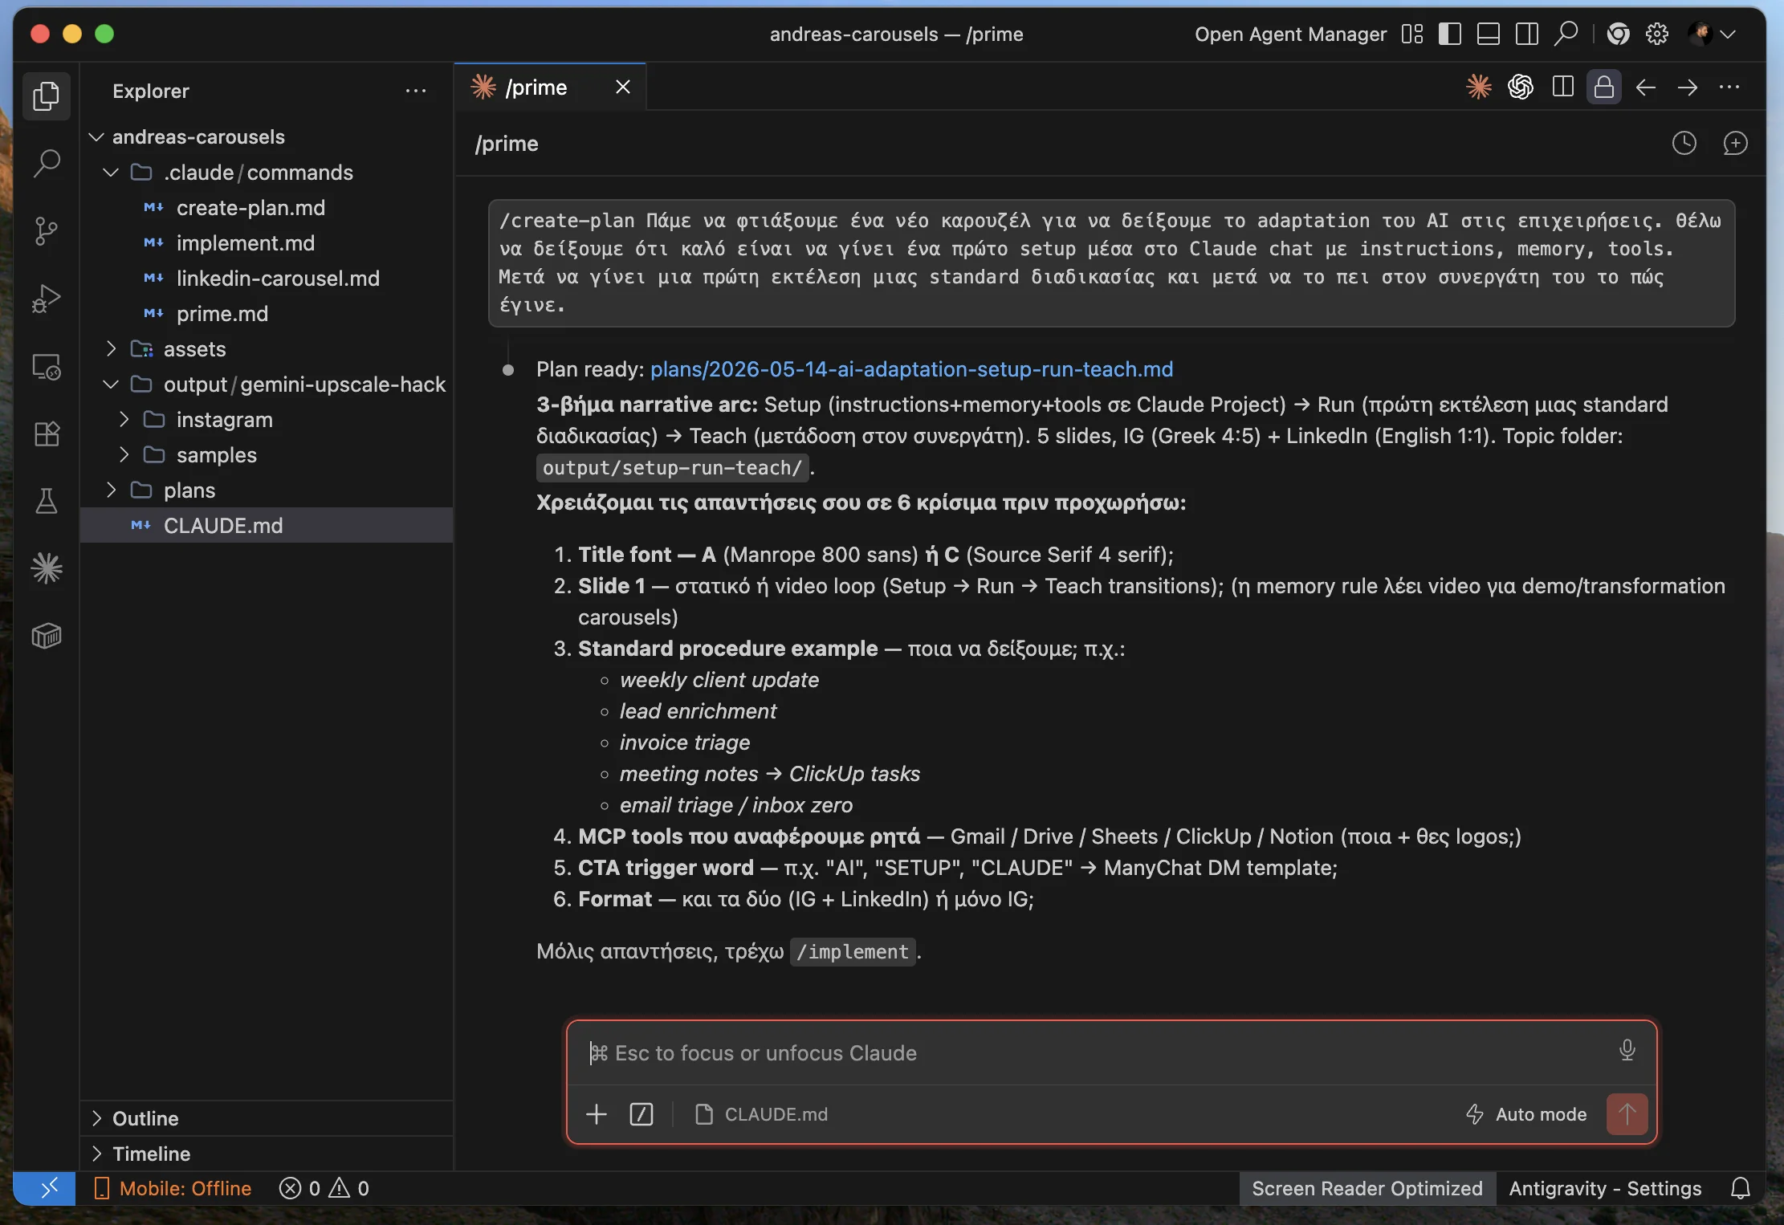Click the ChatGPT icon in editor toolbar
Image resolution: width=1784 pixels, height=1225 pixels.
coord(1521,87)
